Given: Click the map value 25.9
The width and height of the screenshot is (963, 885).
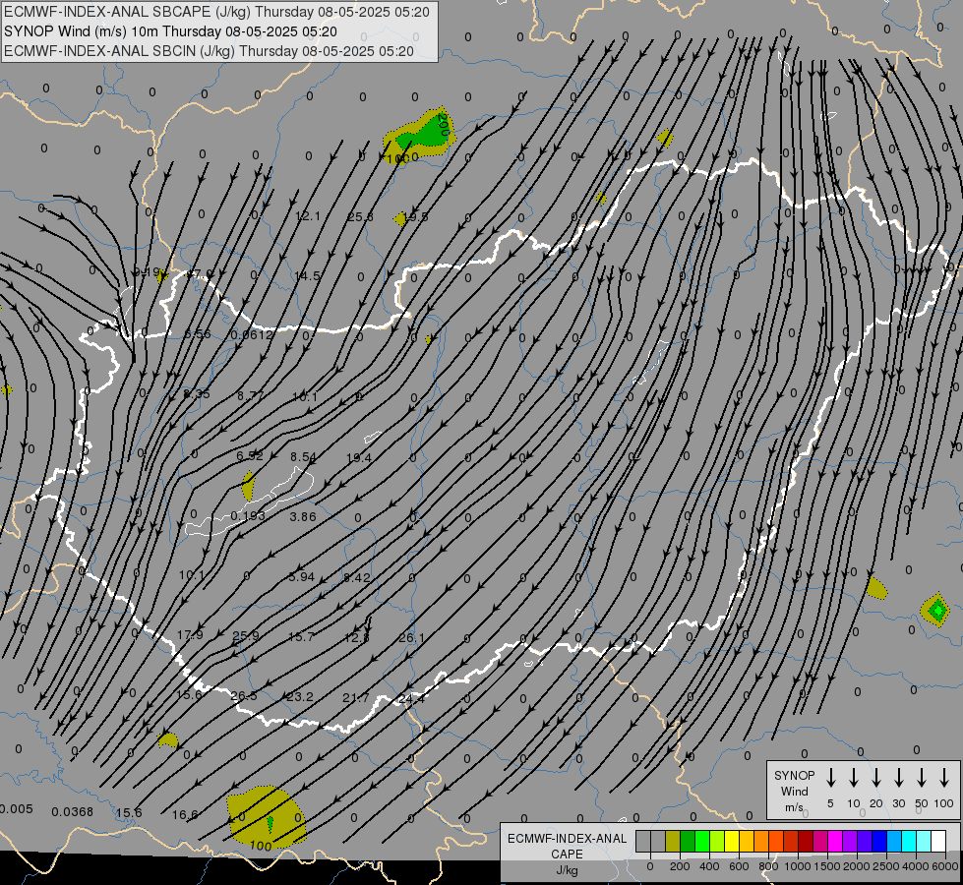Looking at the screenshot, I should [x=246, y=635].
